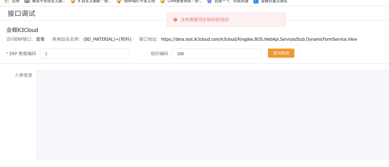The height and width of the screenshot is (167, 389).
Task: Click the 金蝶K3Cloud heading
Action: [x=22, y=30]
